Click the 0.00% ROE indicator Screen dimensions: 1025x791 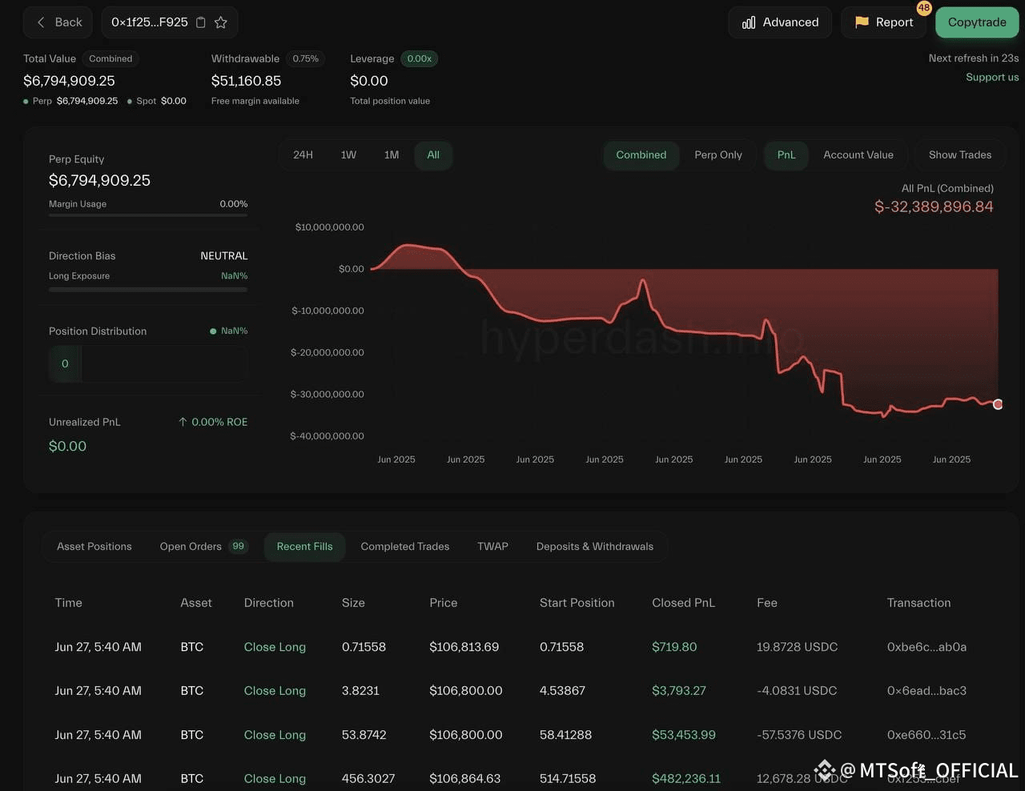point(212,422)
